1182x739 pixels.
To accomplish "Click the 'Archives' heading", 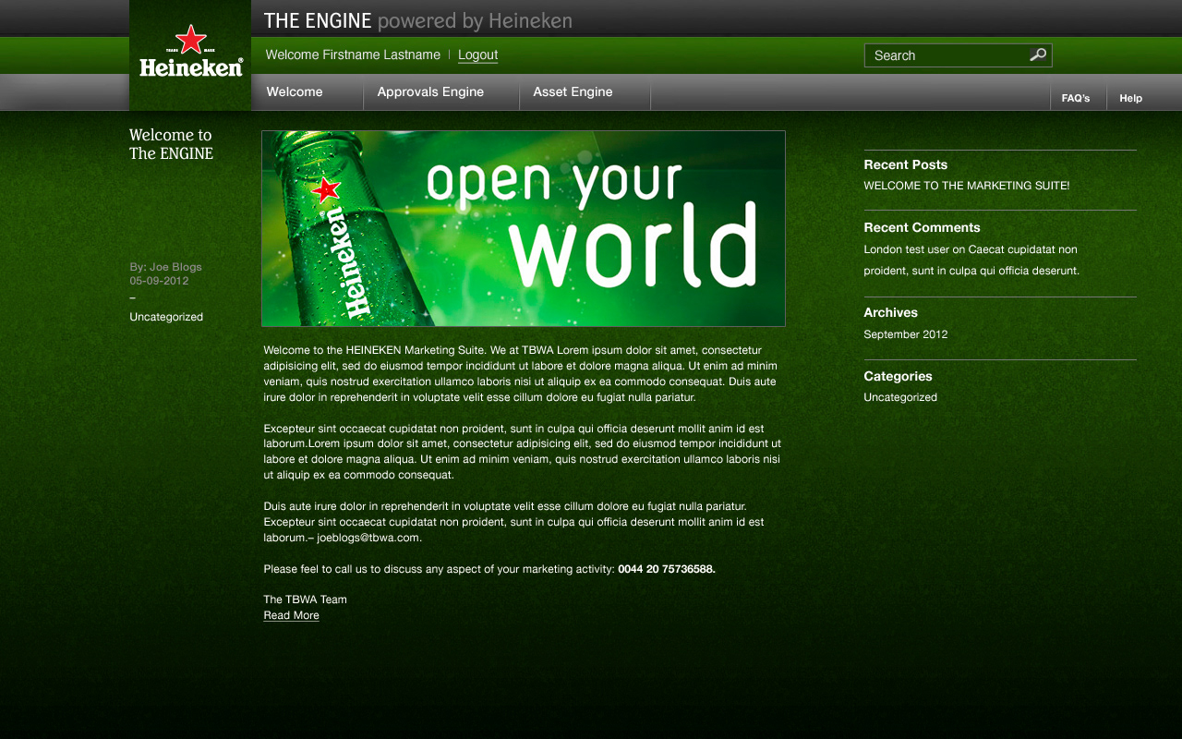I will pos(891,312).
